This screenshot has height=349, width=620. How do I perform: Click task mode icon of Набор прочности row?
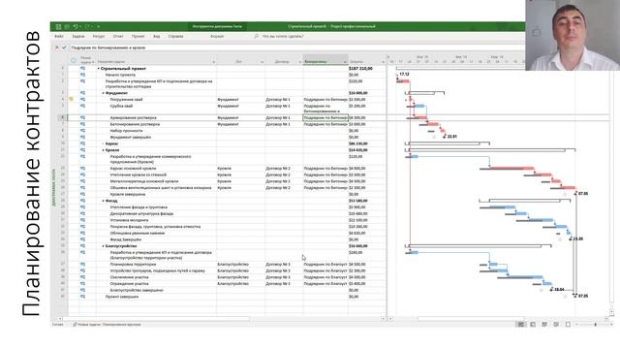[82, 130]
